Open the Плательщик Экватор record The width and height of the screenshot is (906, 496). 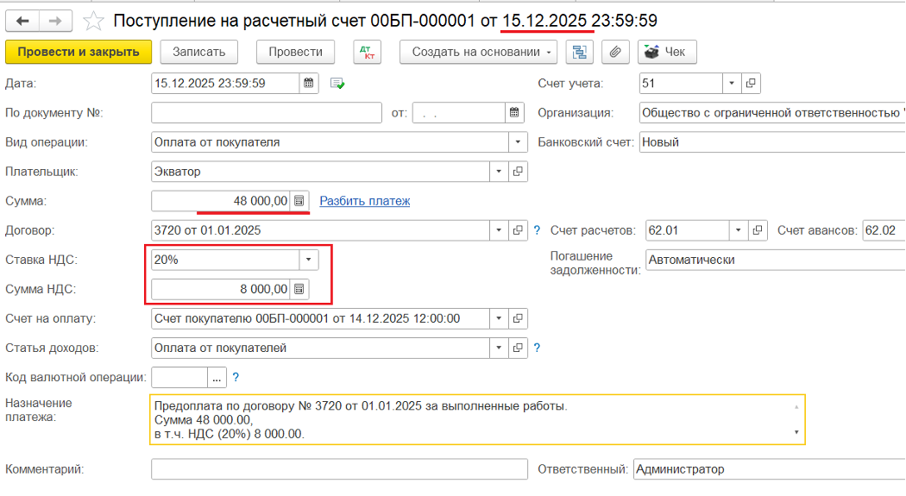(518, 172)
